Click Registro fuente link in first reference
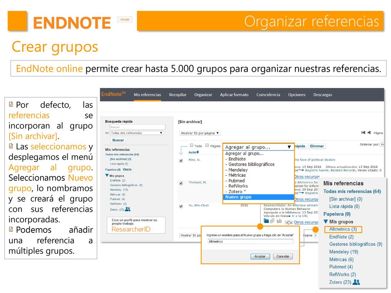Viewport: 391px width, 293px height. pos(318,171)
